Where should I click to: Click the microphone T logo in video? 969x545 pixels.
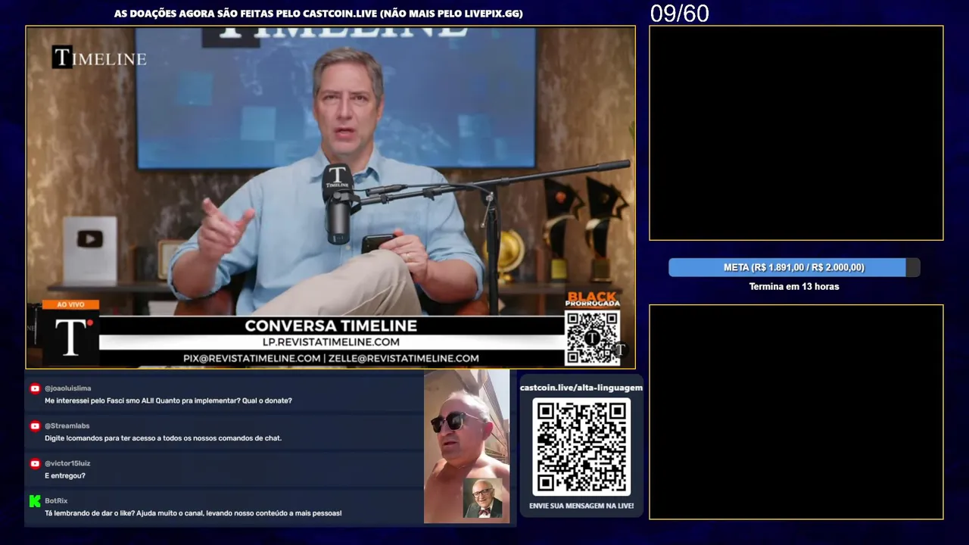coord(338,179)
